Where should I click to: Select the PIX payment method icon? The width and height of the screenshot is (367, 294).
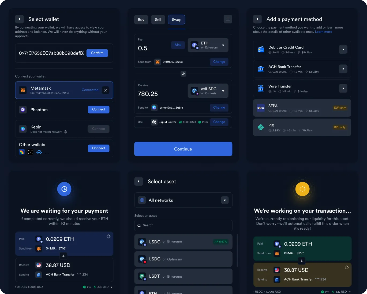pos(261,127)
